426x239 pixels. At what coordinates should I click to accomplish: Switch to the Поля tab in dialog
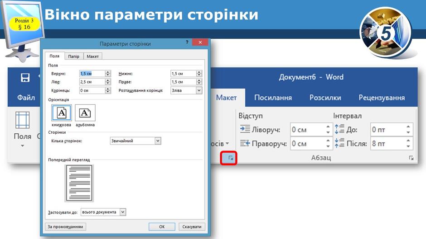click(x=54, y=56)
